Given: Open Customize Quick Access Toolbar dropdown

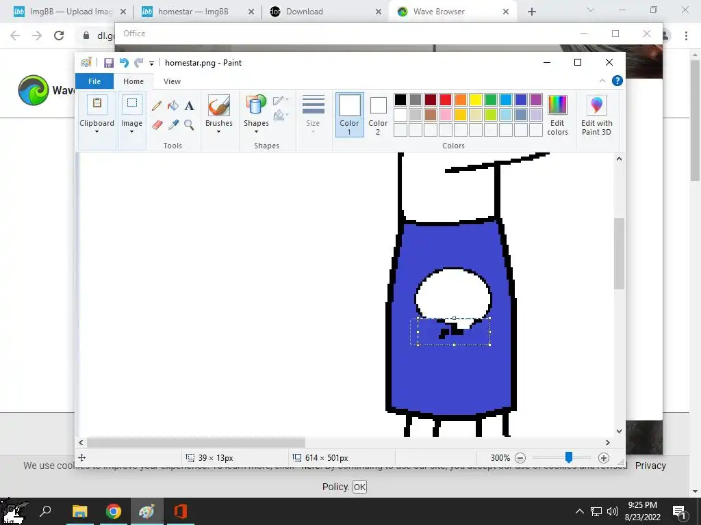Looking at the screenshot, I should tap(151, 64).
